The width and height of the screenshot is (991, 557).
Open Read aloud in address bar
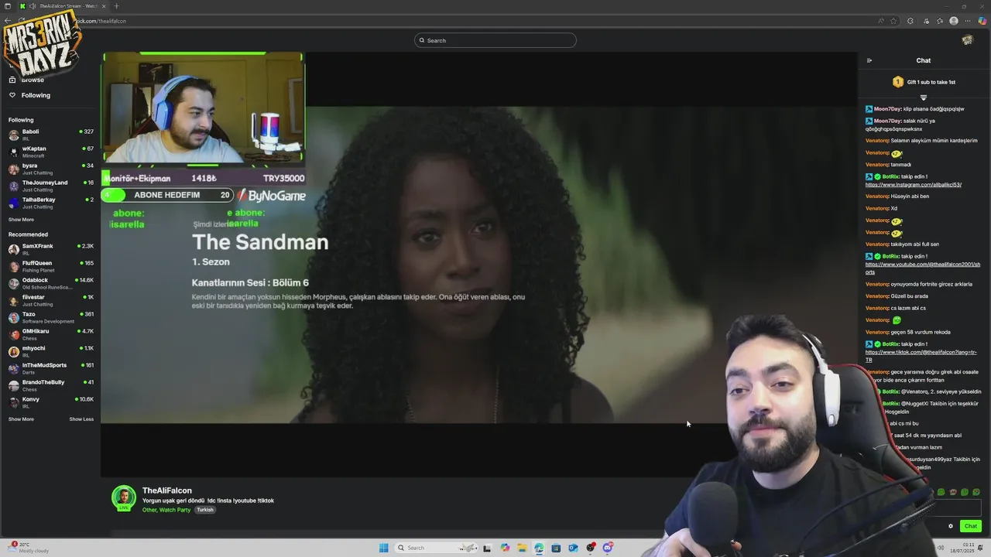coord(881,21)
